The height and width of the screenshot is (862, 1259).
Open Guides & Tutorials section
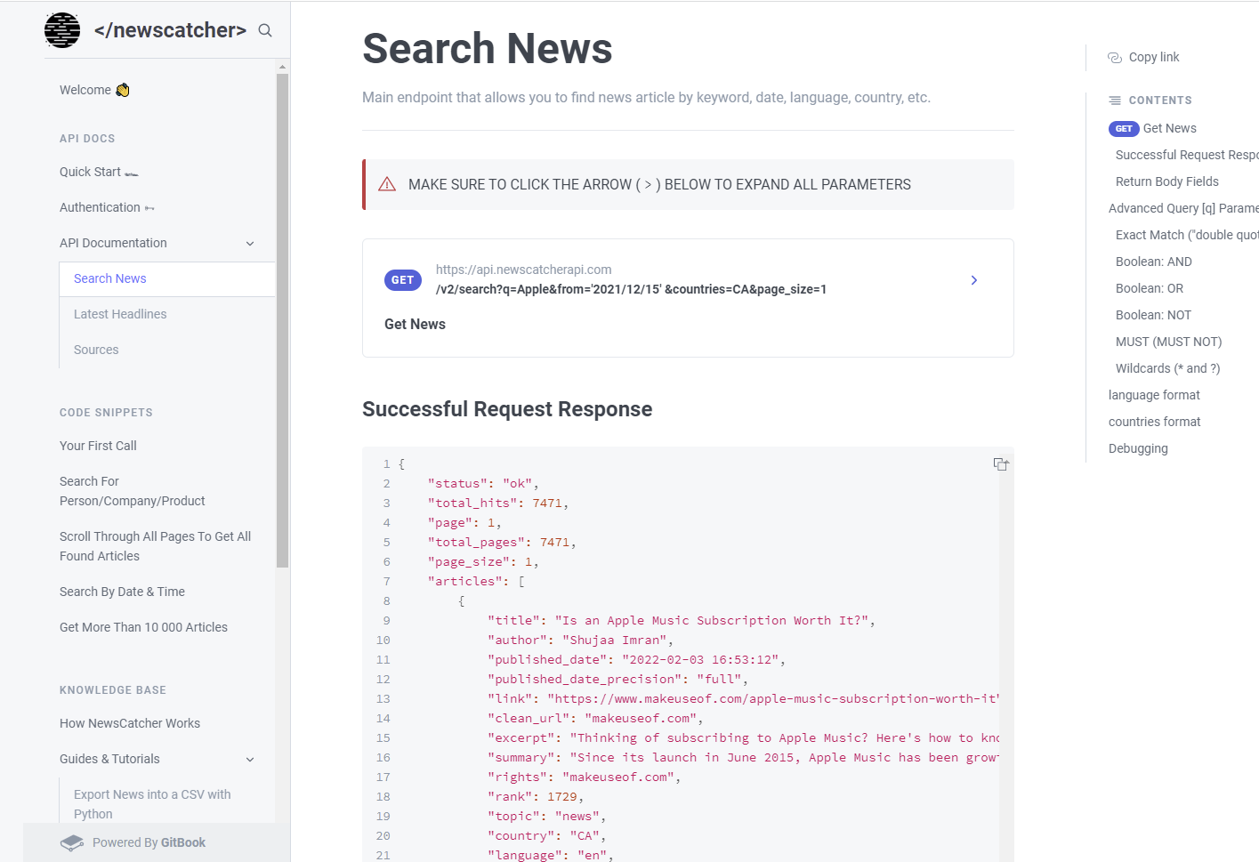pyautogui.click(x=109, y=759)
